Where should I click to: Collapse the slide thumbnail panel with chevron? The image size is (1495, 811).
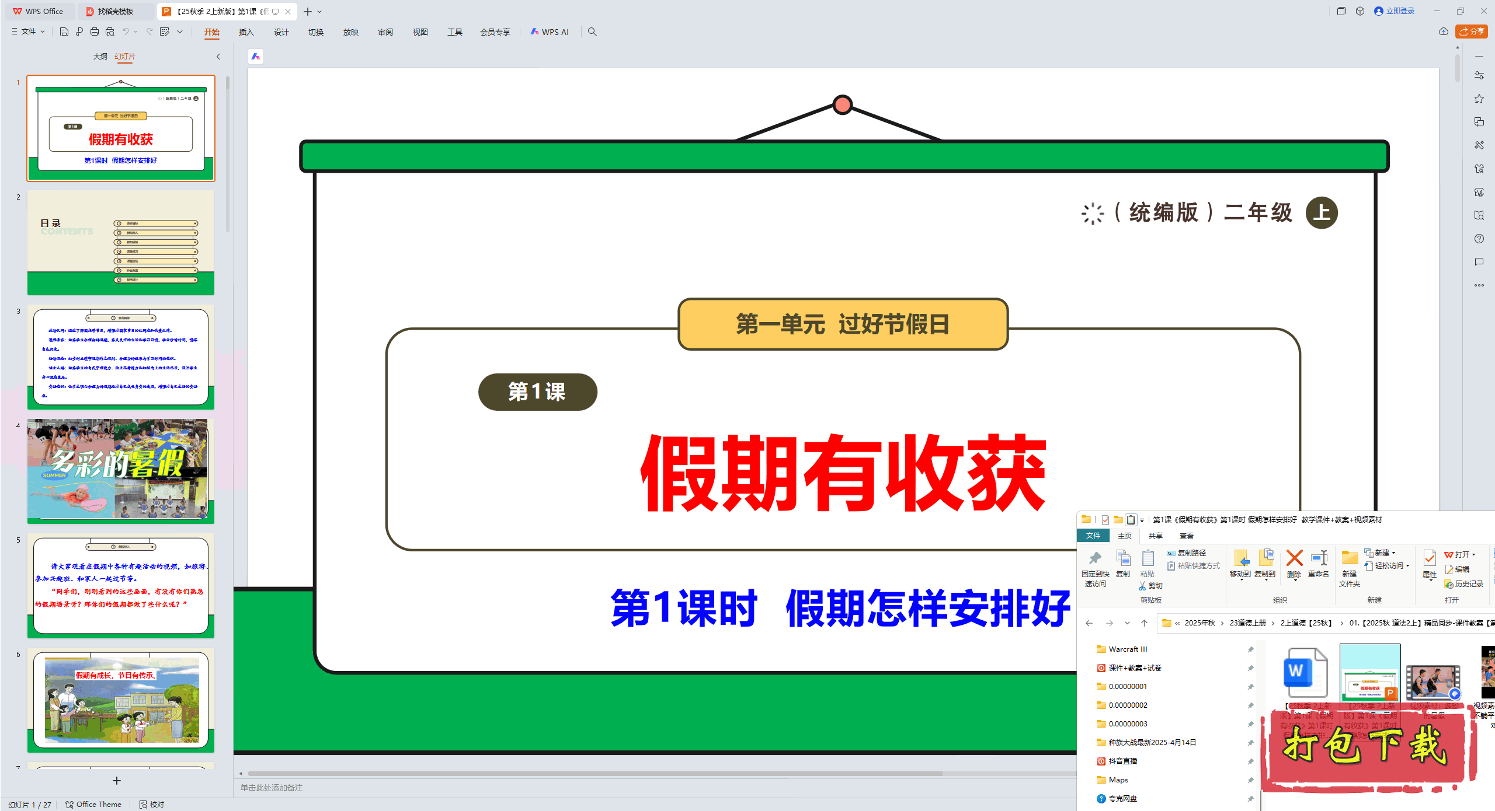[218, 57]
